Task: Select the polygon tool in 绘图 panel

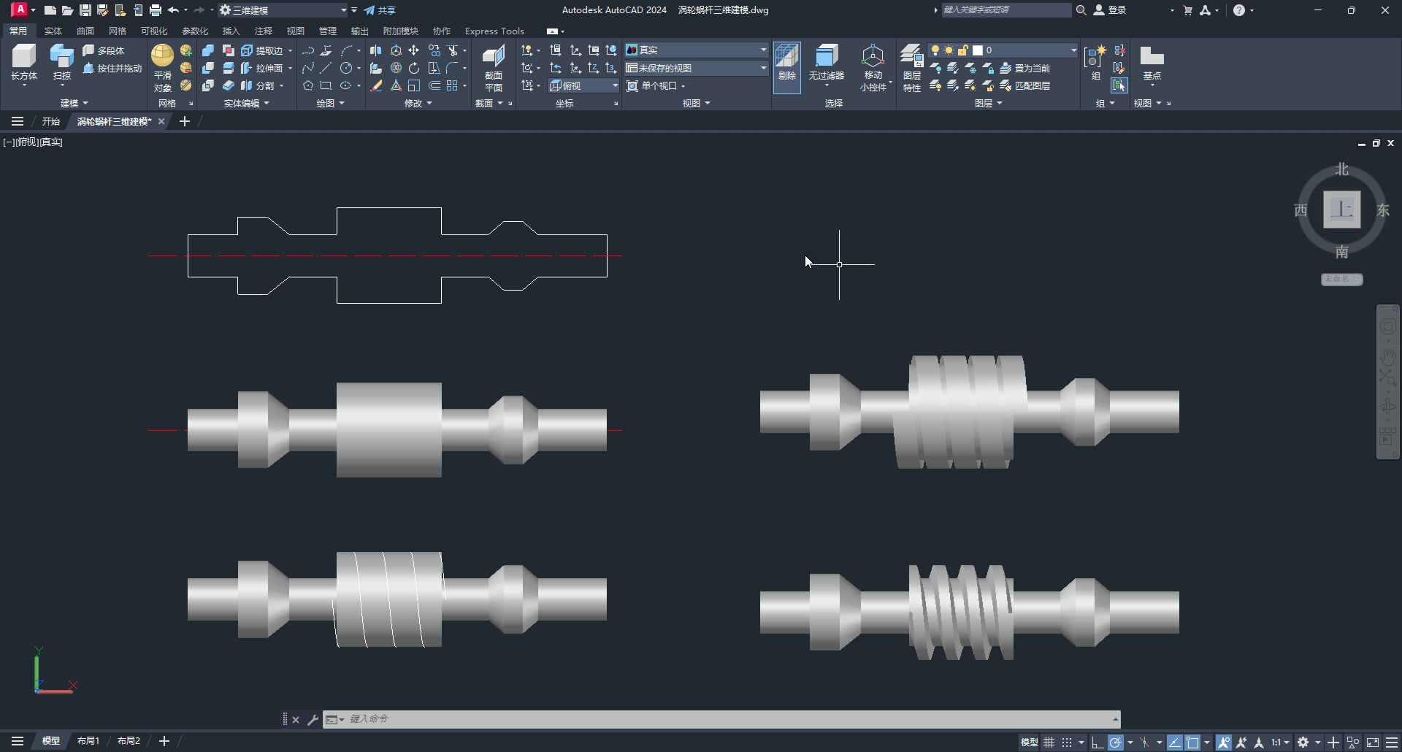Action: point(308,85)
